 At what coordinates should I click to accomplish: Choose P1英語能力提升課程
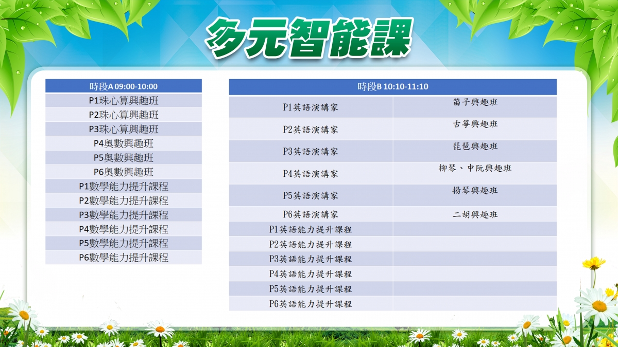(311, 229)
